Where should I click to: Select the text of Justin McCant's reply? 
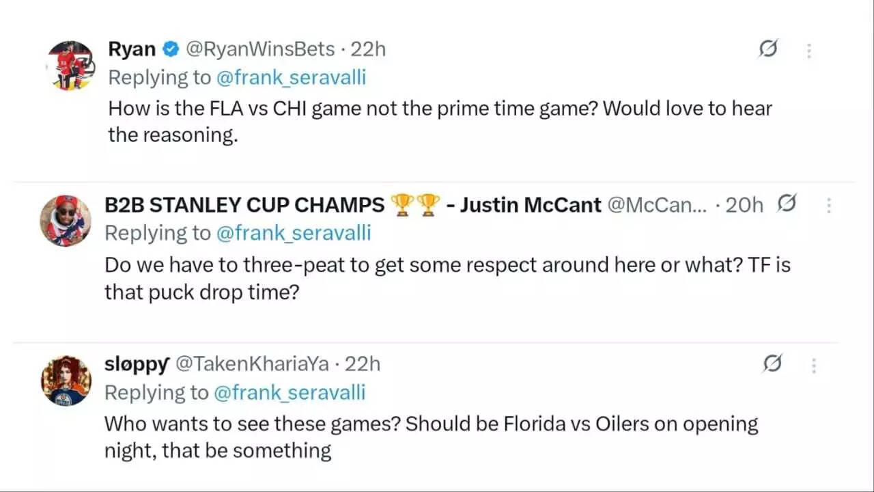447,278
